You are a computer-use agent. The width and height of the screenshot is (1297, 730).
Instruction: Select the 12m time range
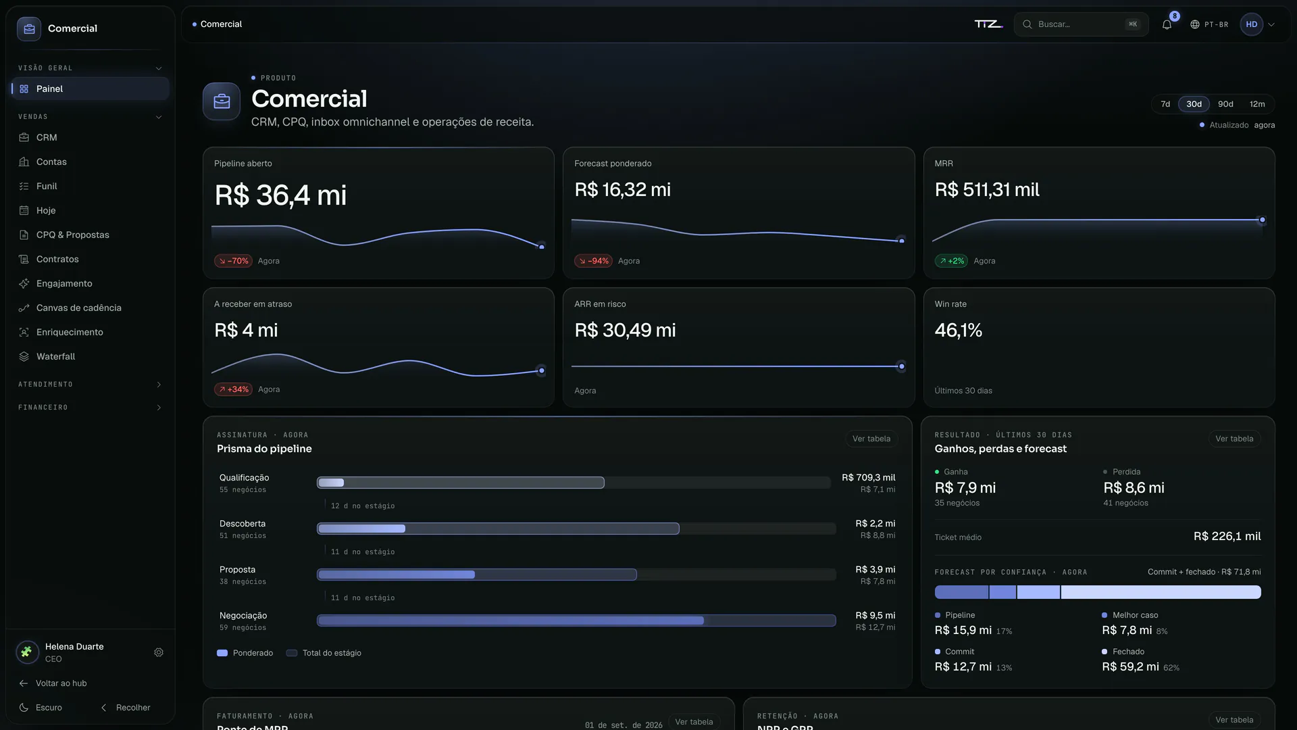click(1257, 104)
